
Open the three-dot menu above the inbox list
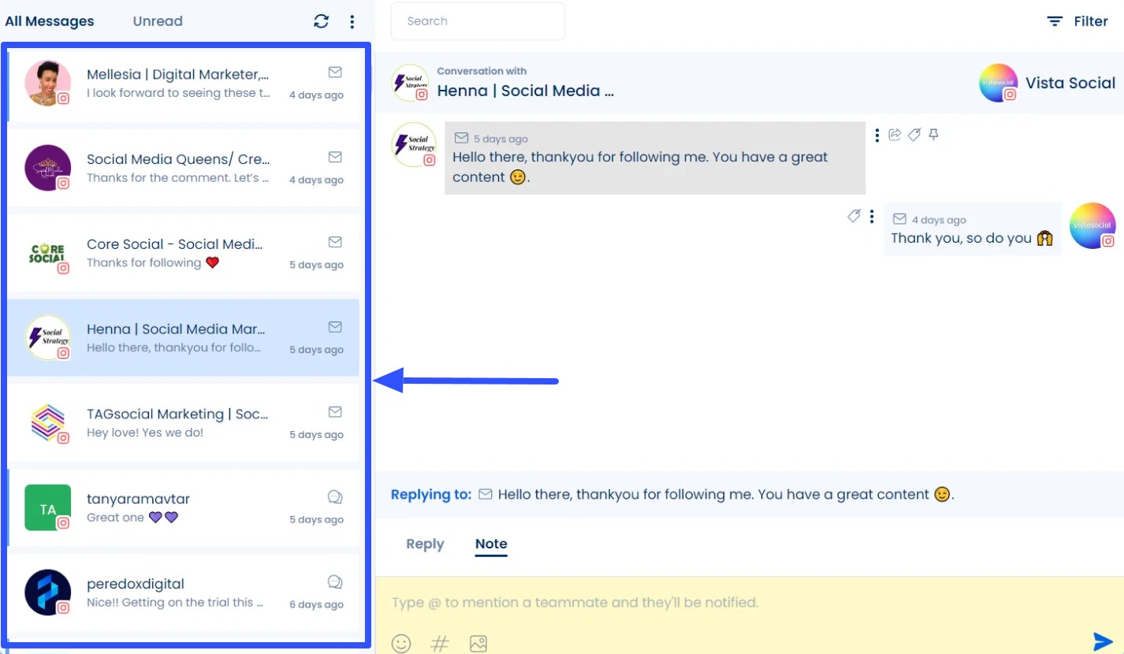click(352, 21)
